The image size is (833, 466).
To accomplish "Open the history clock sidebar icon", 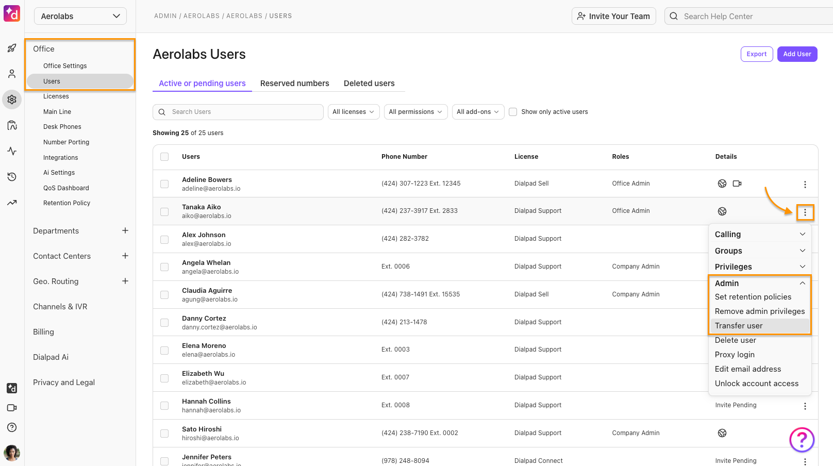I will click(12, 177).
